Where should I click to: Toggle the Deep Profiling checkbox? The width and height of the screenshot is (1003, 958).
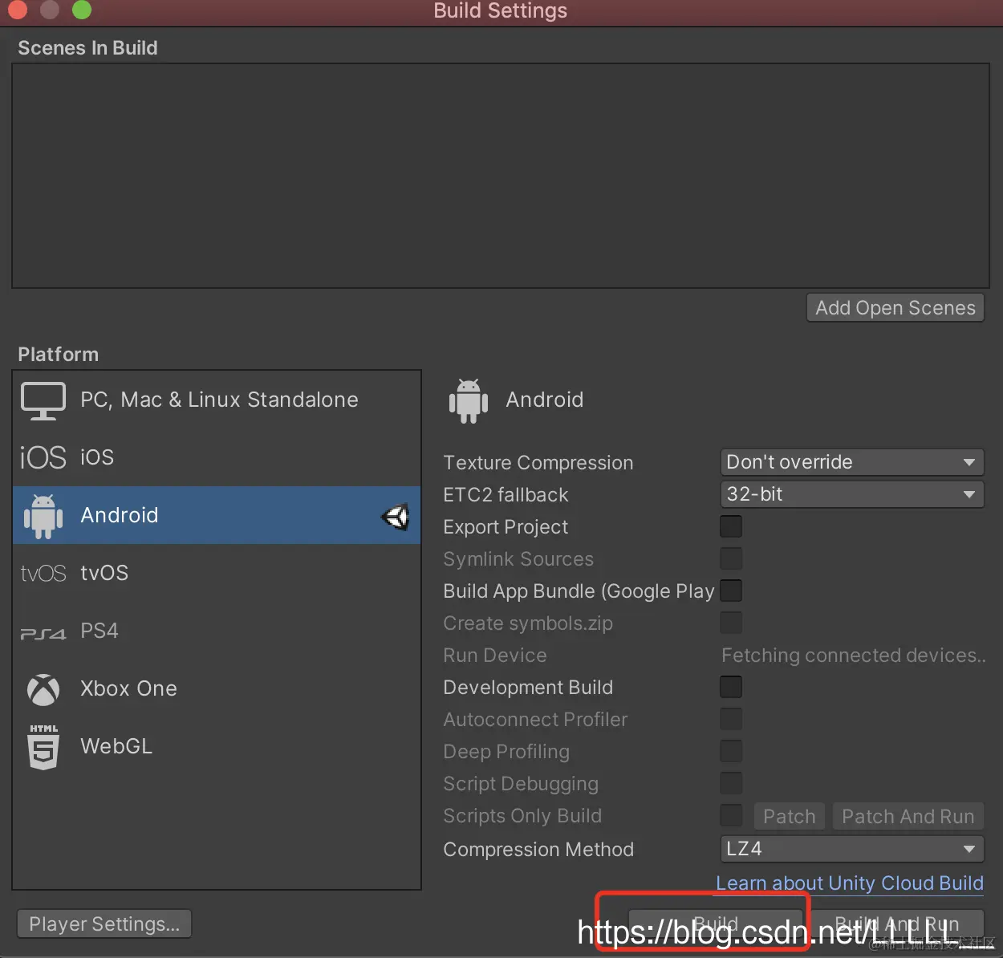point(731,751)
